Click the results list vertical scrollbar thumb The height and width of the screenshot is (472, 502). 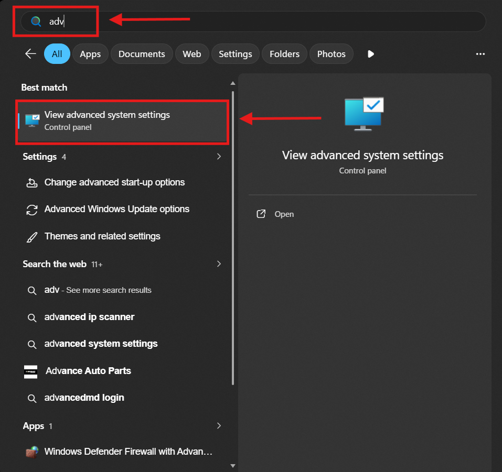point(233,238)
